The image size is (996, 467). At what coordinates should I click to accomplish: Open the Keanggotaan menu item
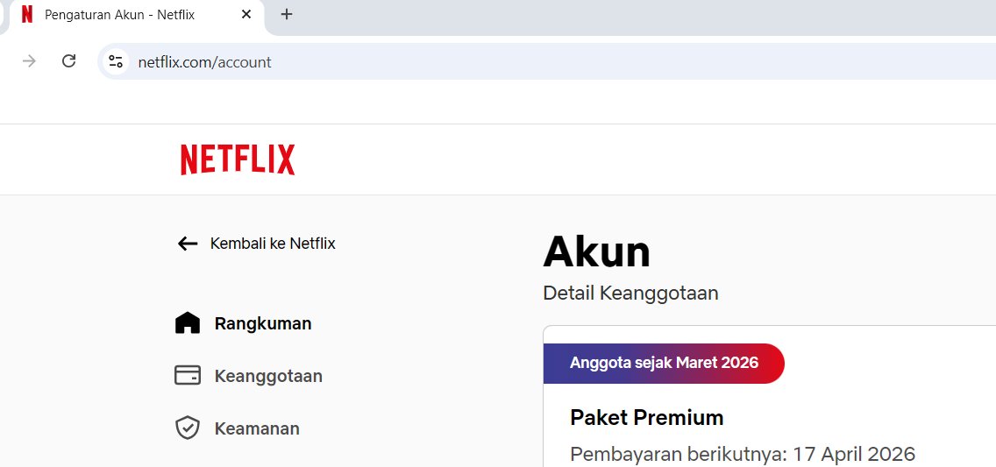[248, 376]
